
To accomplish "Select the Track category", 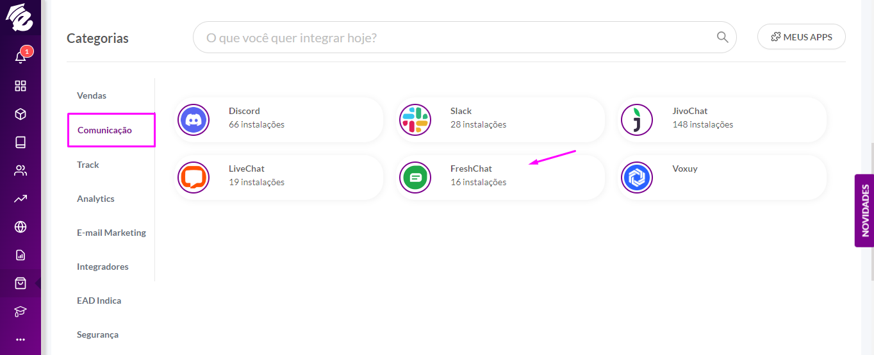I will point(88,165).
